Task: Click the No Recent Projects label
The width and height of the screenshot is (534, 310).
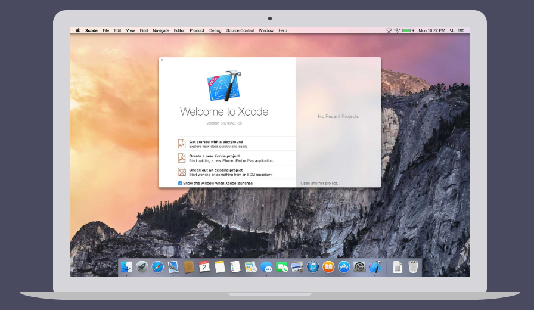Action: [338, 116]
